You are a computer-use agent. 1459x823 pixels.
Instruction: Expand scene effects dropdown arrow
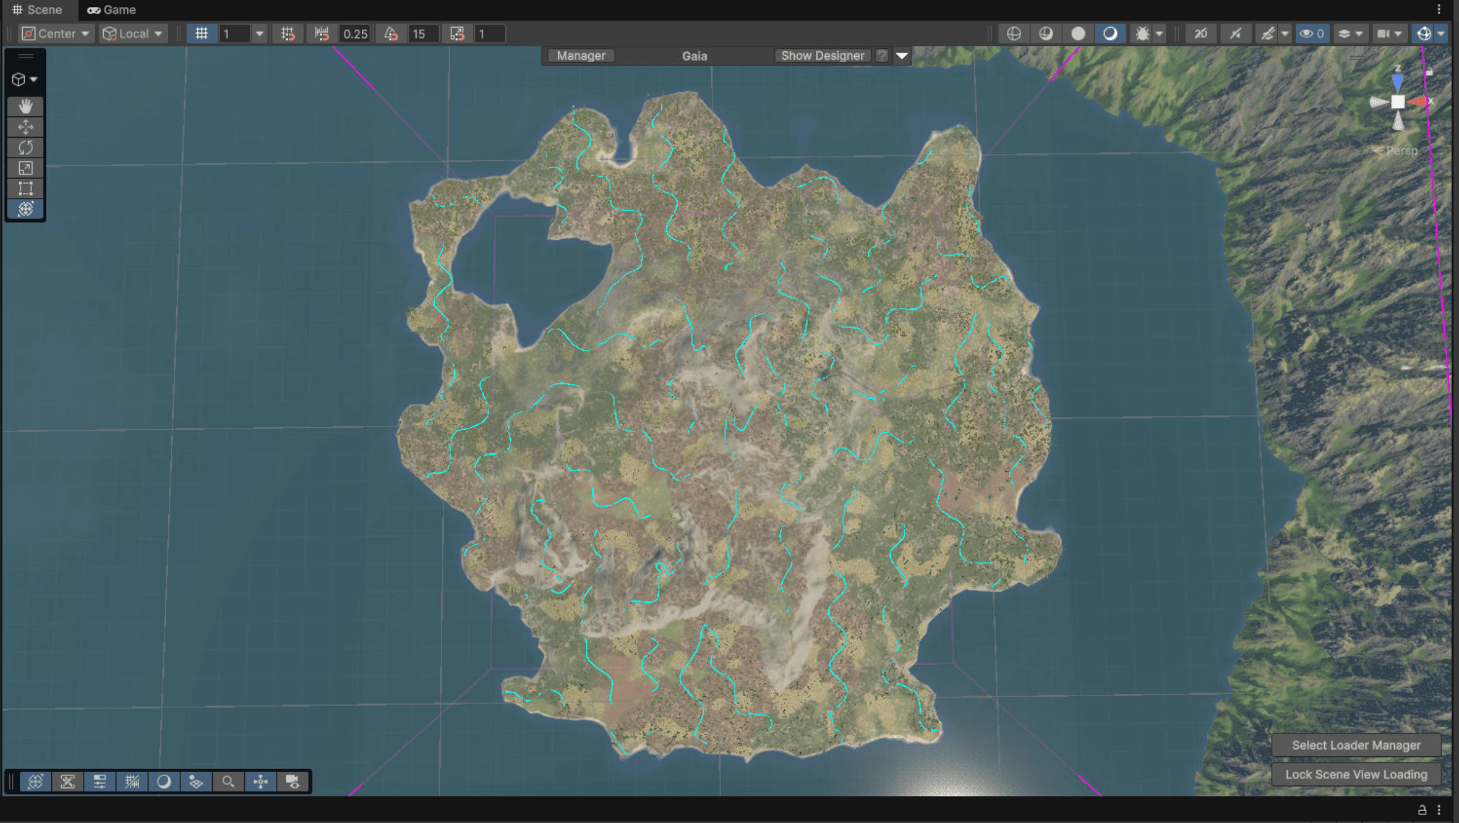[1284, 33]
